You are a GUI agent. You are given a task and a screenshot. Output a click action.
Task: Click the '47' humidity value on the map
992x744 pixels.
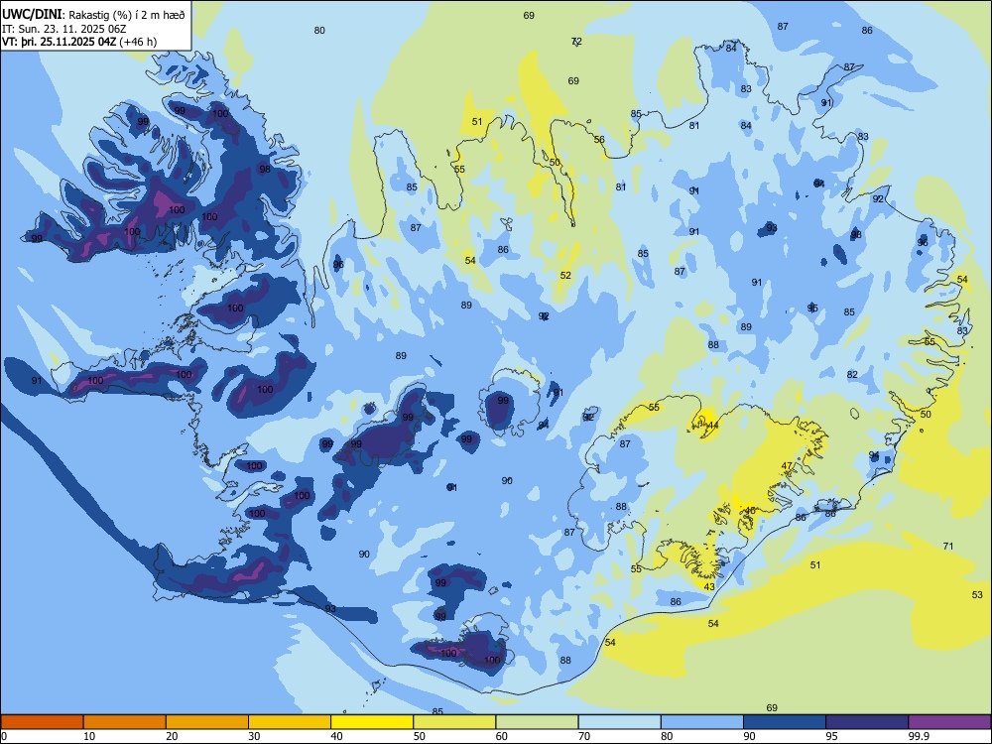[x=787, y=465]
